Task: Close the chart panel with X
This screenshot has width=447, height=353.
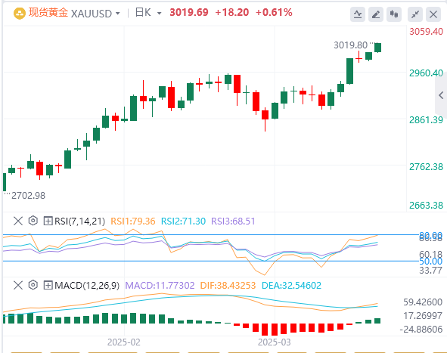Action: pyautogui.click(x=433, y=14)
